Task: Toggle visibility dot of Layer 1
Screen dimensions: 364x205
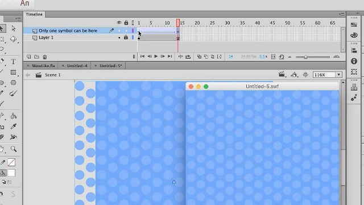Action: pyautogui.click(x=119, y=38)
